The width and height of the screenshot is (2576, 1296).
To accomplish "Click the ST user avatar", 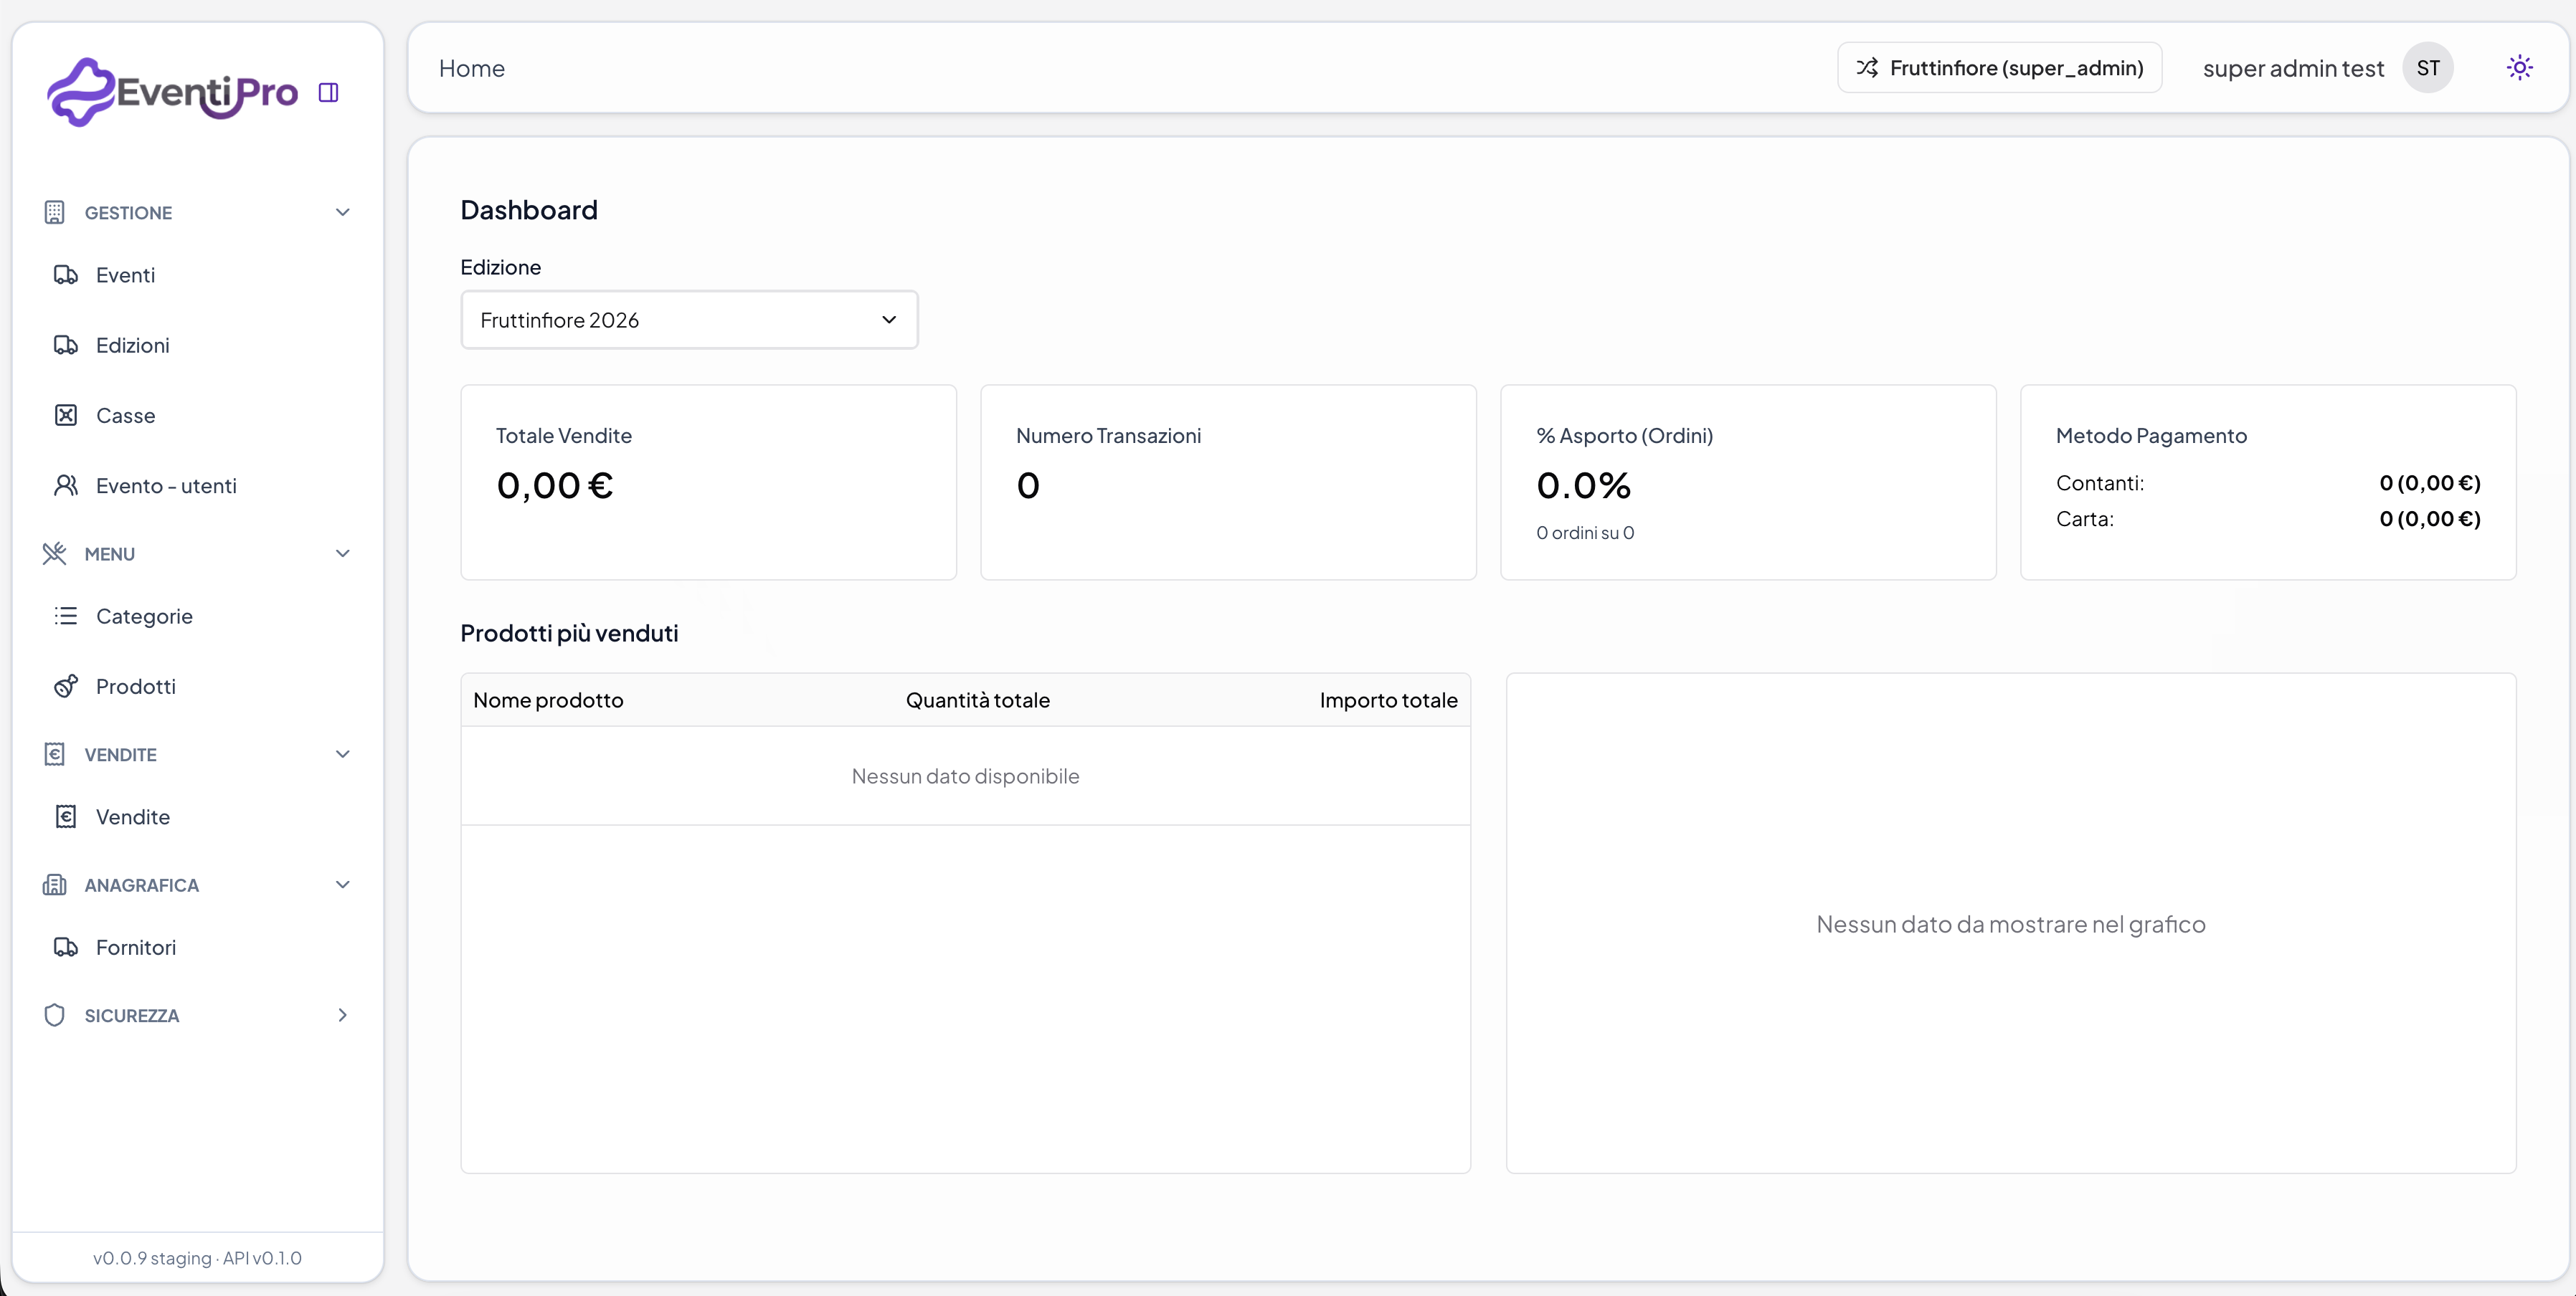I will [2427, 68].
